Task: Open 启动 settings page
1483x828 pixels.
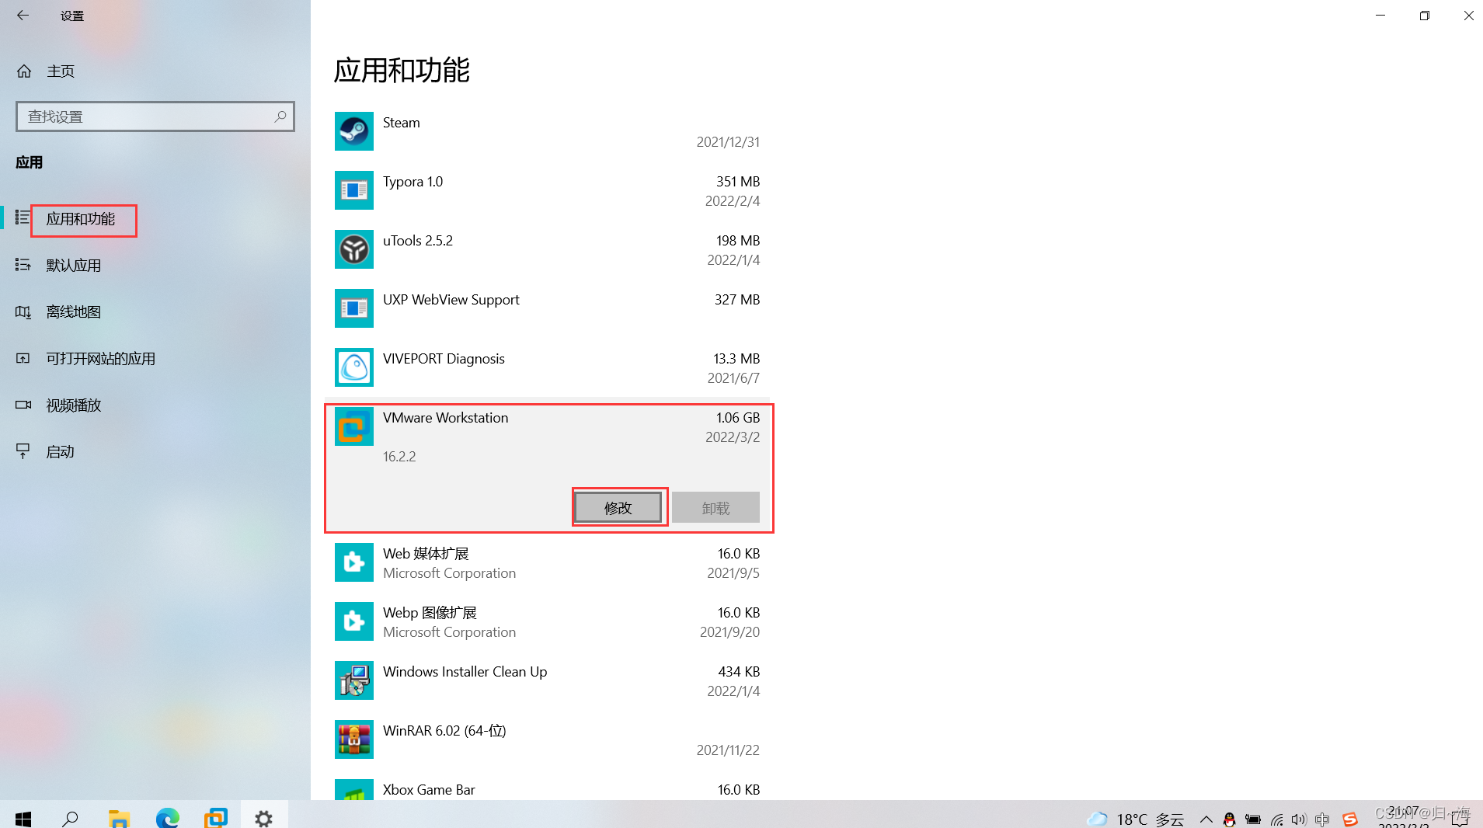Action: [x=61, y=452]
